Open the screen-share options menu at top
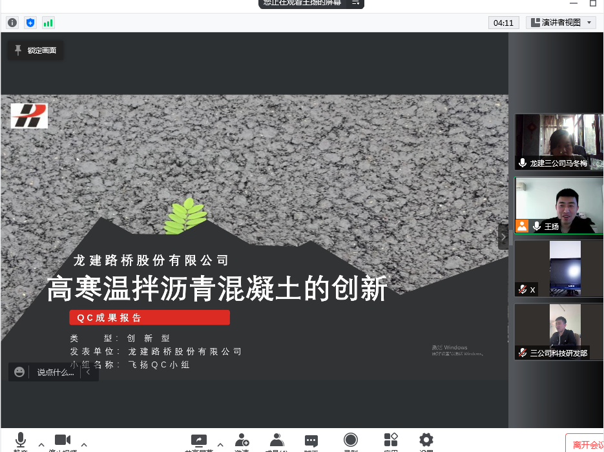 (355, 3)
